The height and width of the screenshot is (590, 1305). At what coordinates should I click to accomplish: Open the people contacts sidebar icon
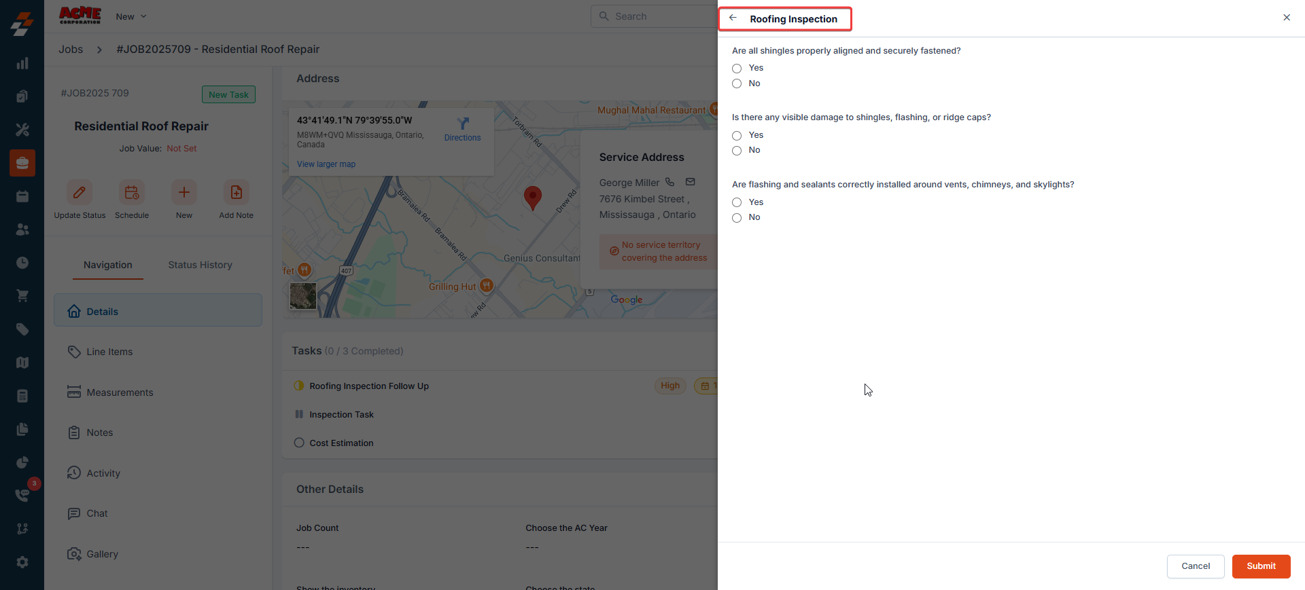coord(22,229)
